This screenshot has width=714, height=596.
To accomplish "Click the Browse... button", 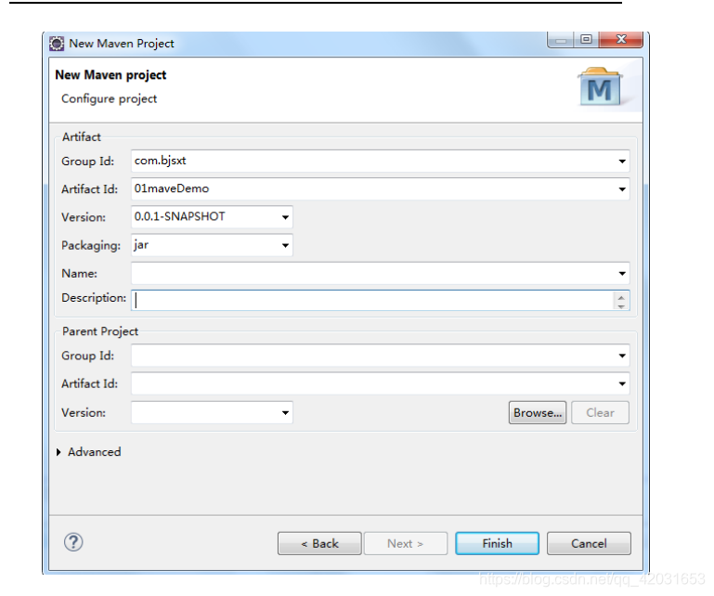I will [x=538, y=412].
